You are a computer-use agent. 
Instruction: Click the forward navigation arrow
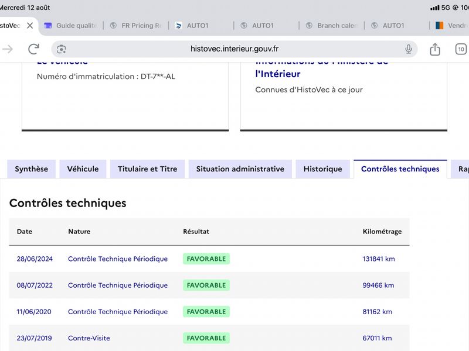(8, 49)
